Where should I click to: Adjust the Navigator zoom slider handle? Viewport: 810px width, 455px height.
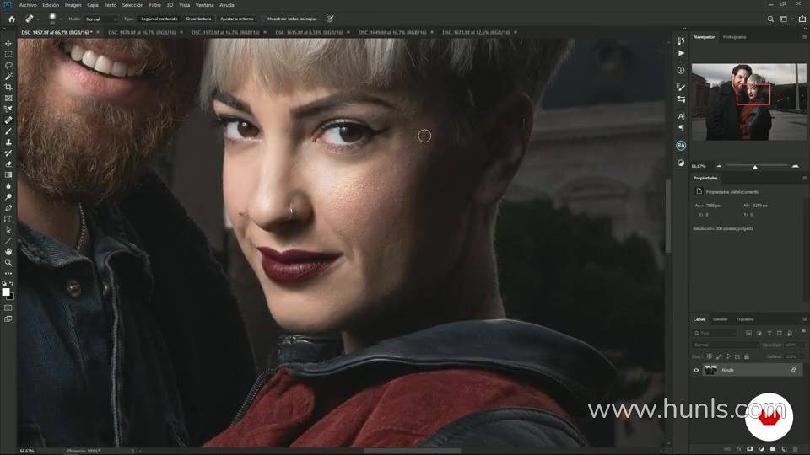(755, 167)
